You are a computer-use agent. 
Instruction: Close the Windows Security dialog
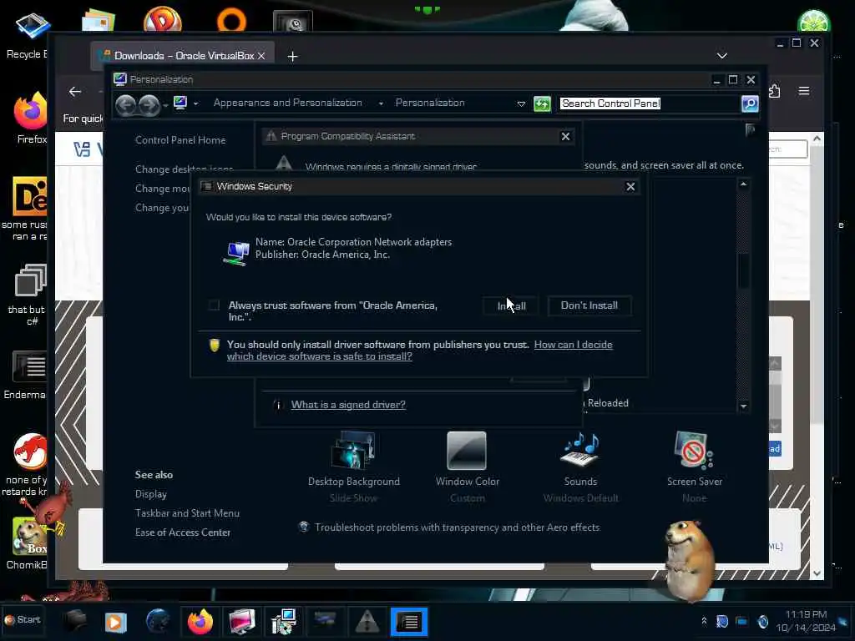[630, 186]
